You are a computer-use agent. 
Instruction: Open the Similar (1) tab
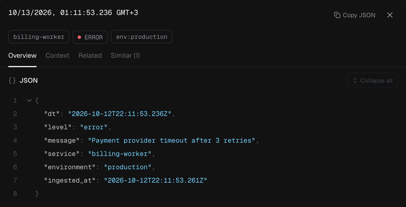[x=125, y=55]
